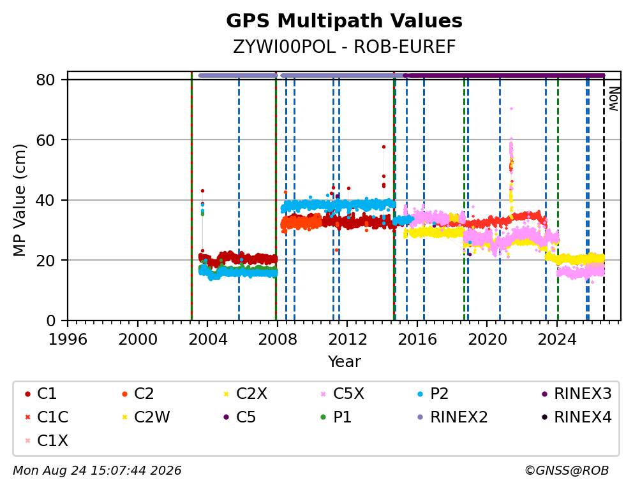
Task: Click the x-axis tick label 2000
Action: 138,340
